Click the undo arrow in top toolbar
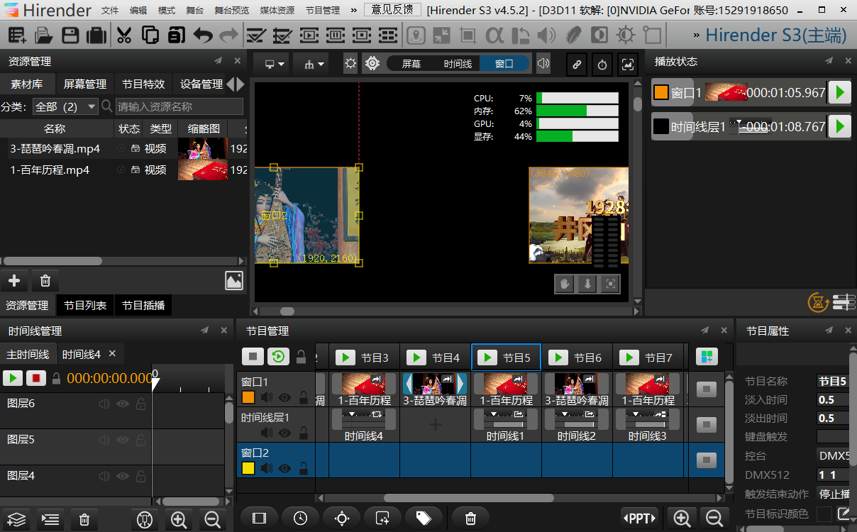This screenshot has height=532, width=857. pyautogui.click(x=203, y=35)
